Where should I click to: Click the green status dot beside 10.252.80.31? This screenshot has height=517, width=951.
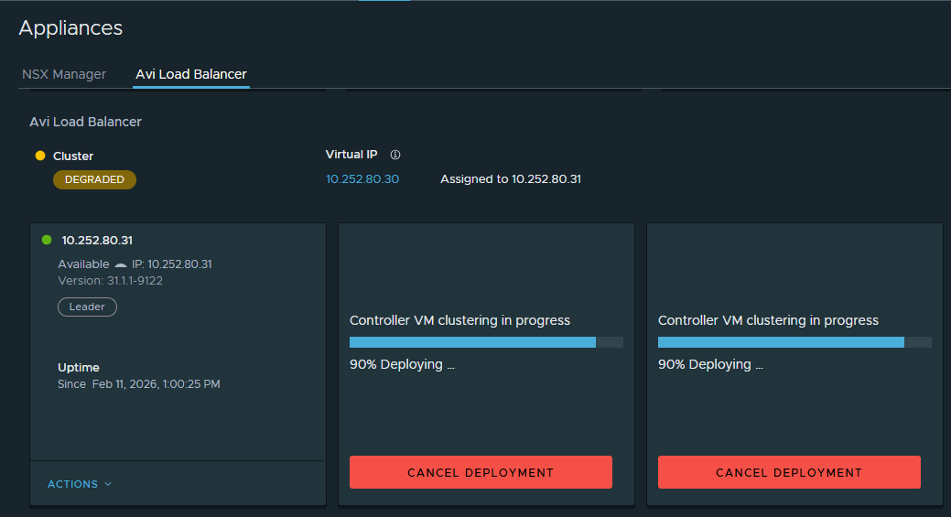pyautogui.click(x=47, y=240)
